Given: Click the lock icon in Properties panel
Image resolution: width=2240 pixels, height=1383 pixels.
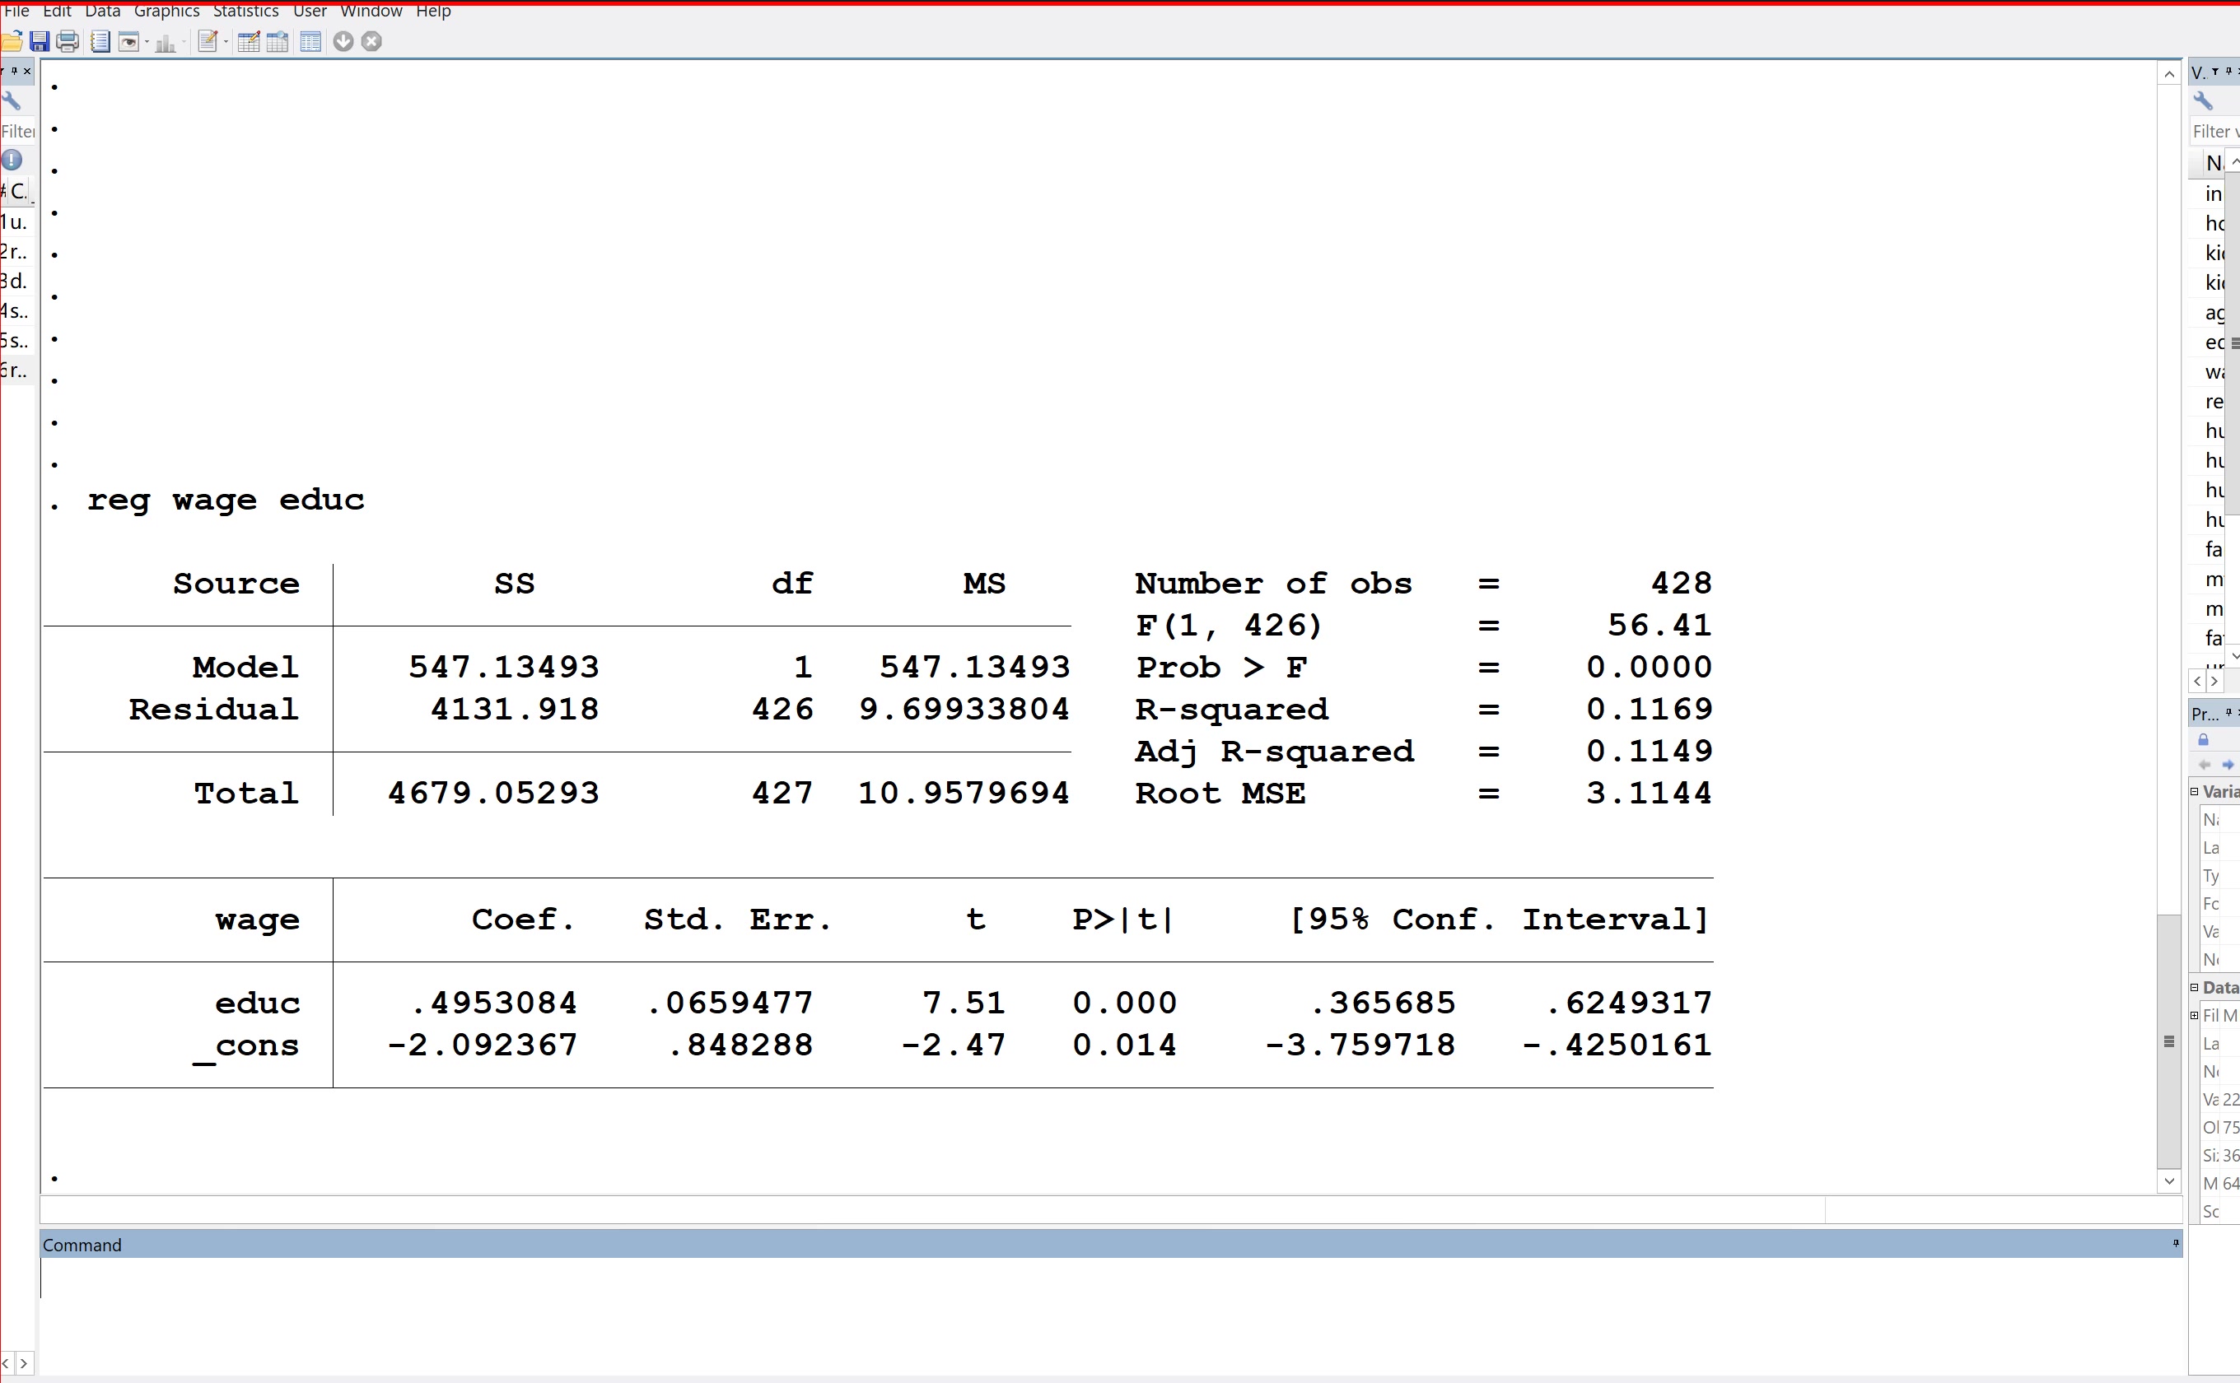Looking at the screenshot, I should click(x=2204, y=739).
